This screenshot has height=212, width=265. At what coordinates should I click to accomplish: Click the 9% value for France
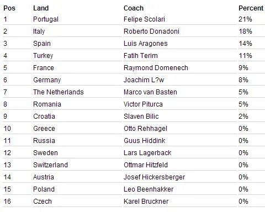coord(243,68)
